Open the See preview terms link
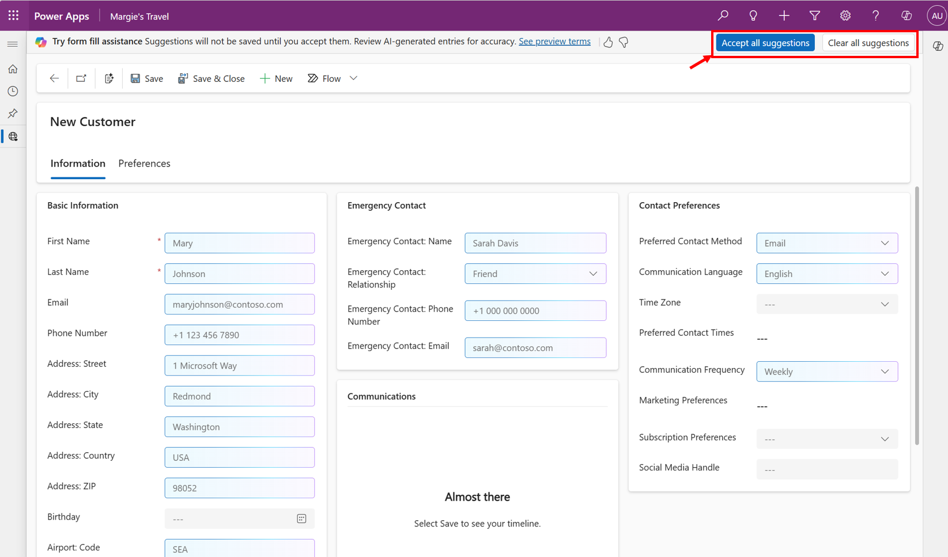The height and width of the screenshot is (557, 948). pos(554,41)
